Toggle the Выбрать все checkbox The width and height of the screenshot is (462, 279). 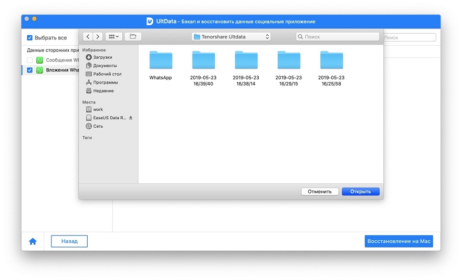(30, 38)
